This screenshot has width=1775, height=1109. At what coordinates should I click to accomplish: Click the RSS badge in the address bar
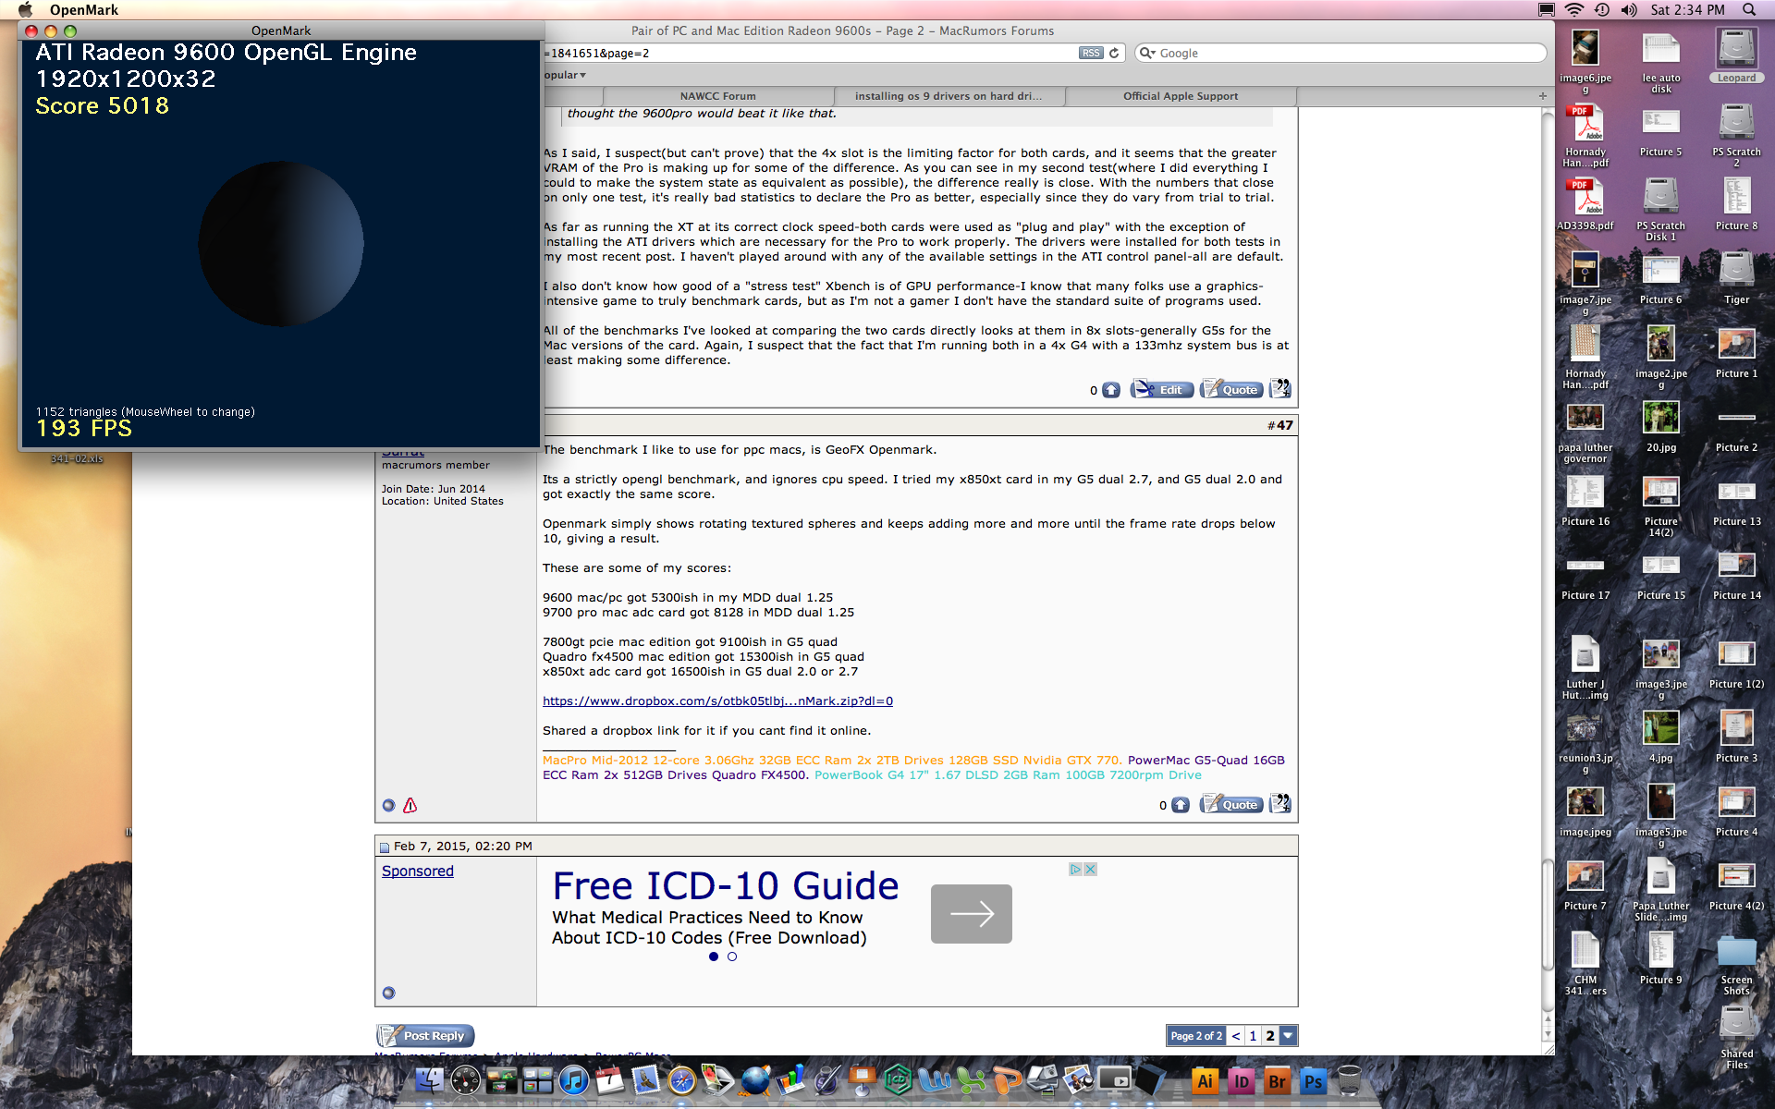pyautogui.click(x=1091, y=54)
